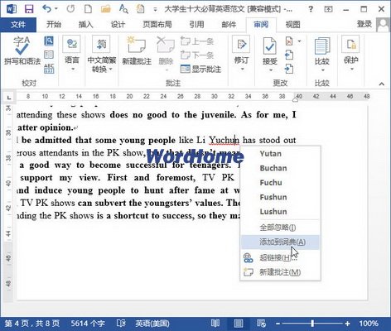Click the Open folder icon
The image size is (391, 331).
coord(105,9)
